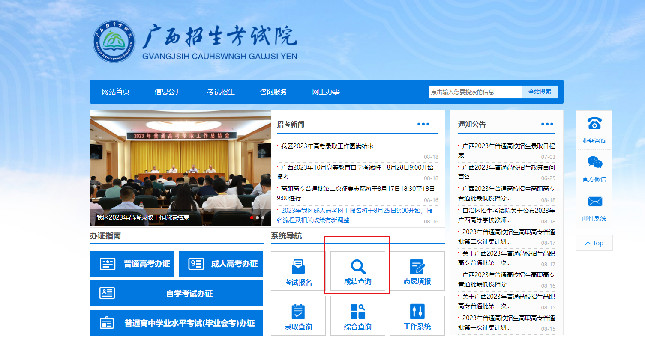
Task: Open the 综合查询 system tile
Action: tap(358, 316)
